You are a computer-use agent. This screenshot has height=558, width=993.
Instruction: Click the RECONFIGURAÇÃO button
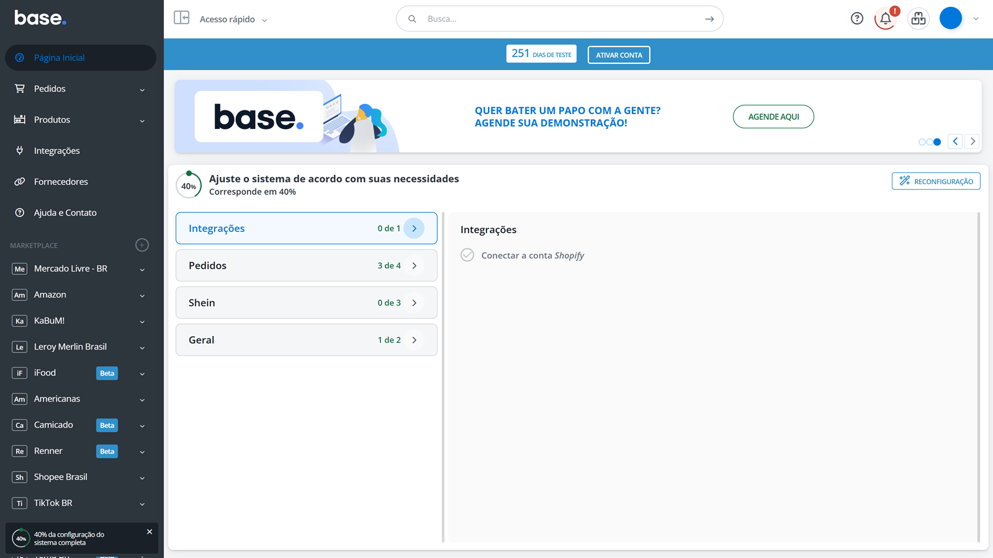pyautogui.click(x=936, y=181)
